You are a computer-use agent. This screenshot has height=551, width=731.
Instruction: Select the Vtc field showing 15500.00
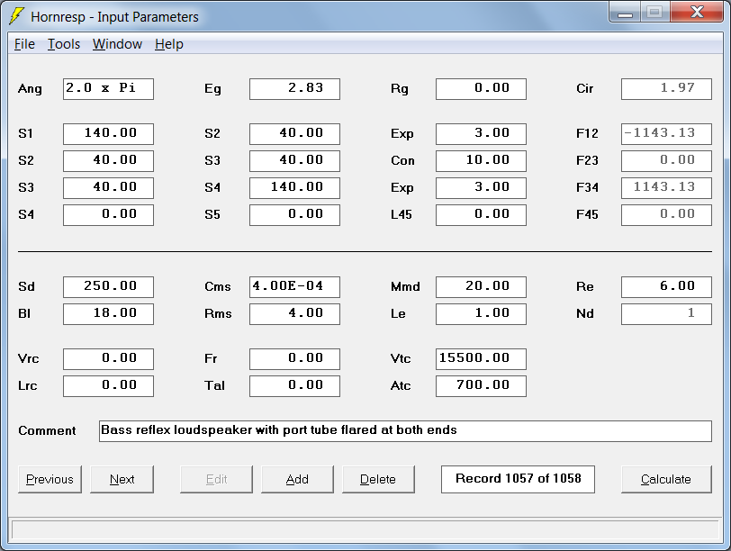coord(481,359)
